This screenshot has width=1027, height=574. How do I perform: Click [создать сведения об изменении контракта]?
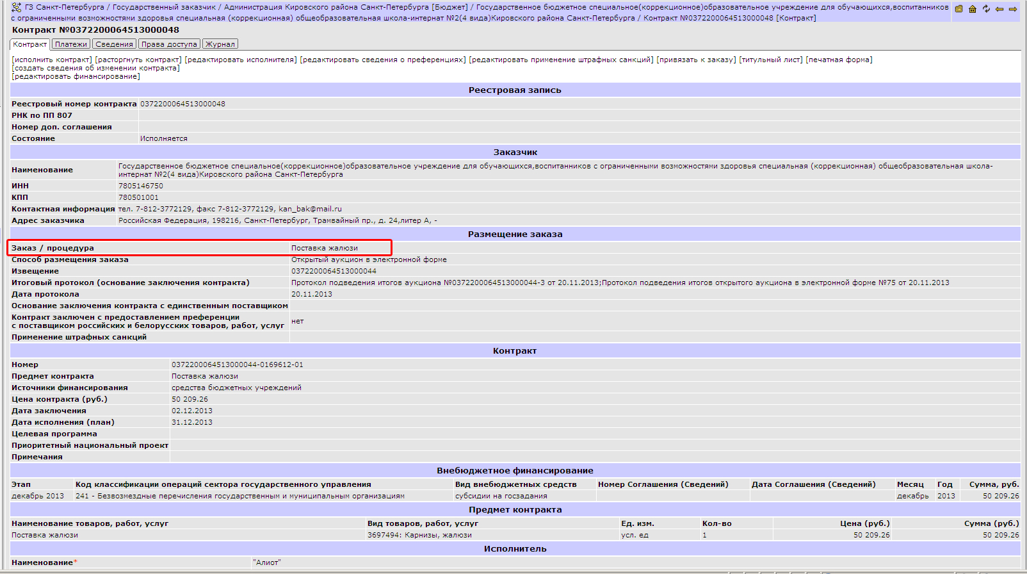[95, 68]
